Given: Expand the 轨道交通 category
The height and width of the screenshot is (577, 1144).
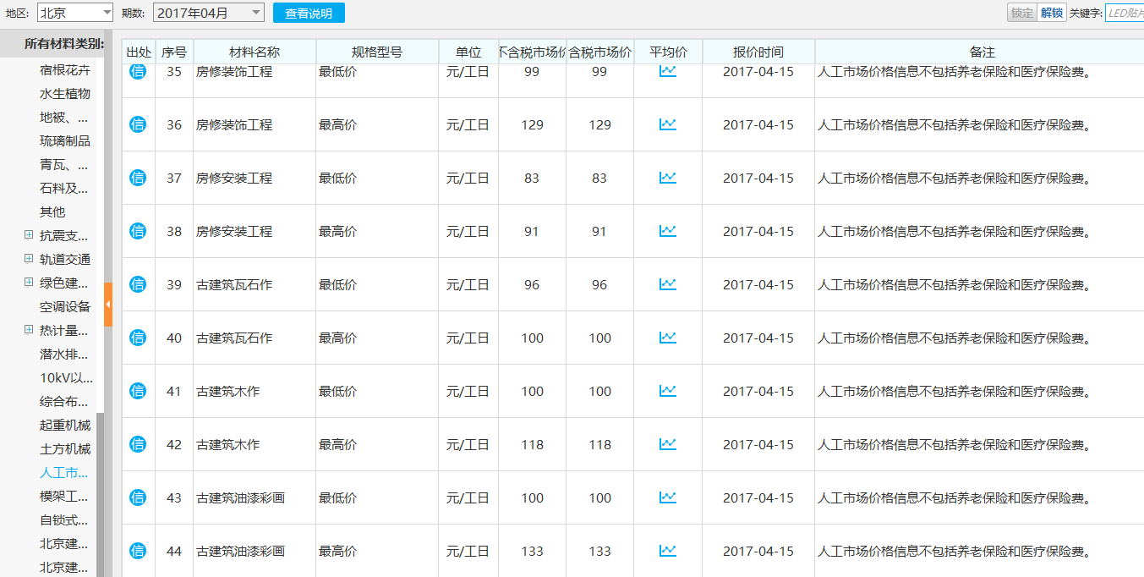Looking at the screenshot, I should pos(29,259).
